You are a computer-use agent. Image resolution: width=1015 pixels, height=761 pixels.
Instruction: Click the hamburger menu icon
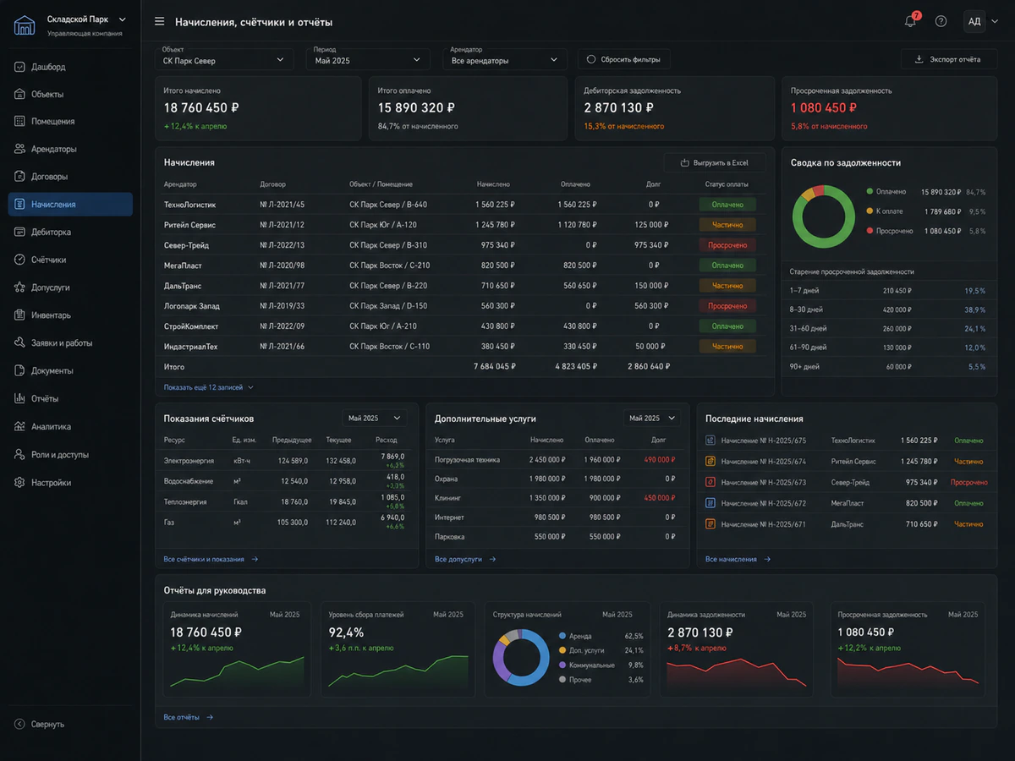coord(159,21)
